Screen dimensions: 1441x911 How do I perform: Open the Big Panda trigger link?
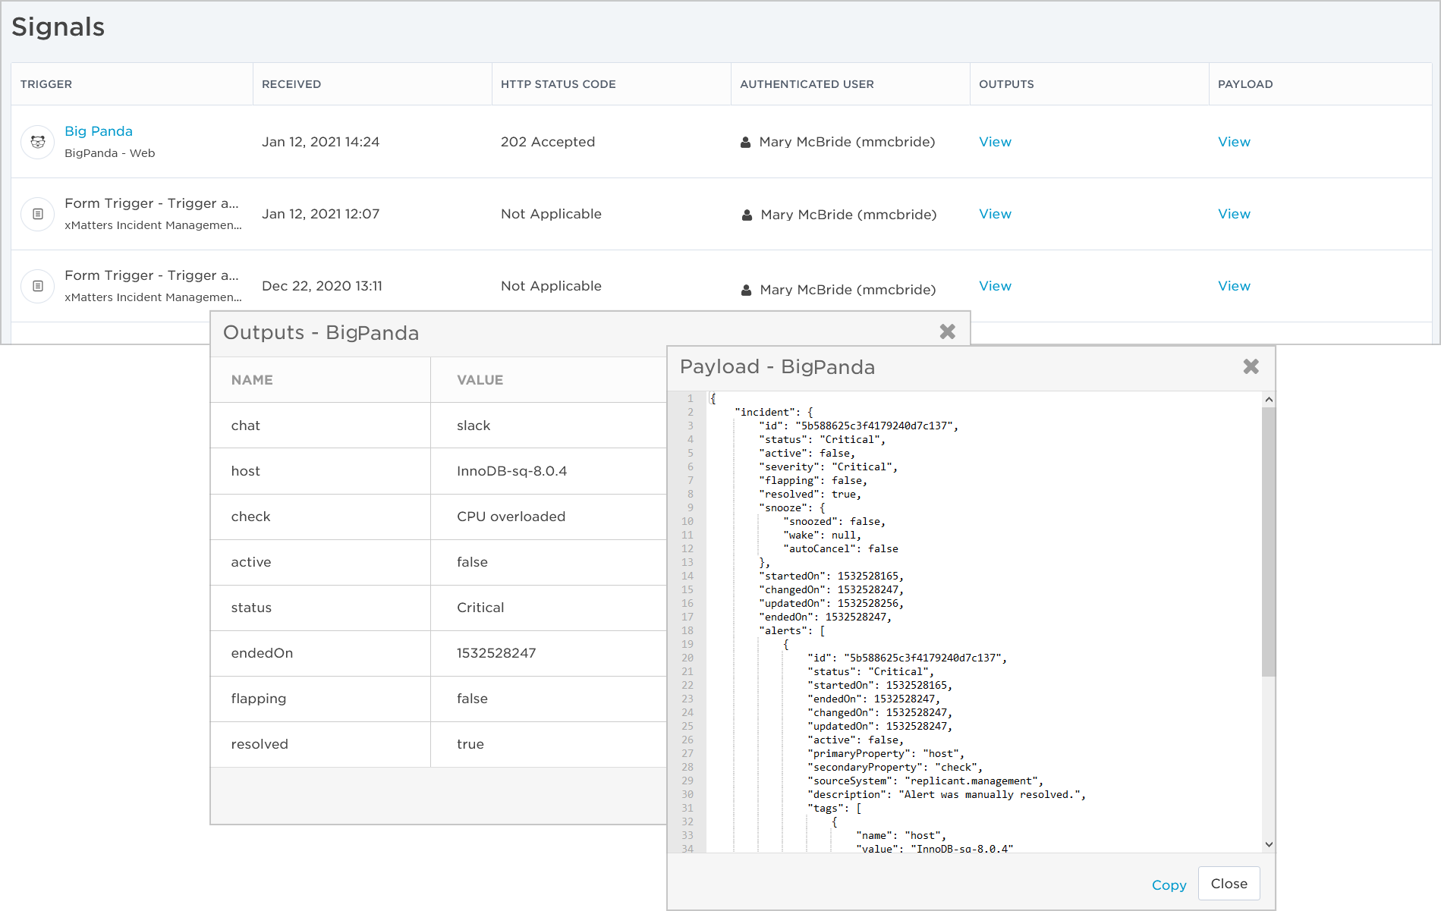click(99, 131)
